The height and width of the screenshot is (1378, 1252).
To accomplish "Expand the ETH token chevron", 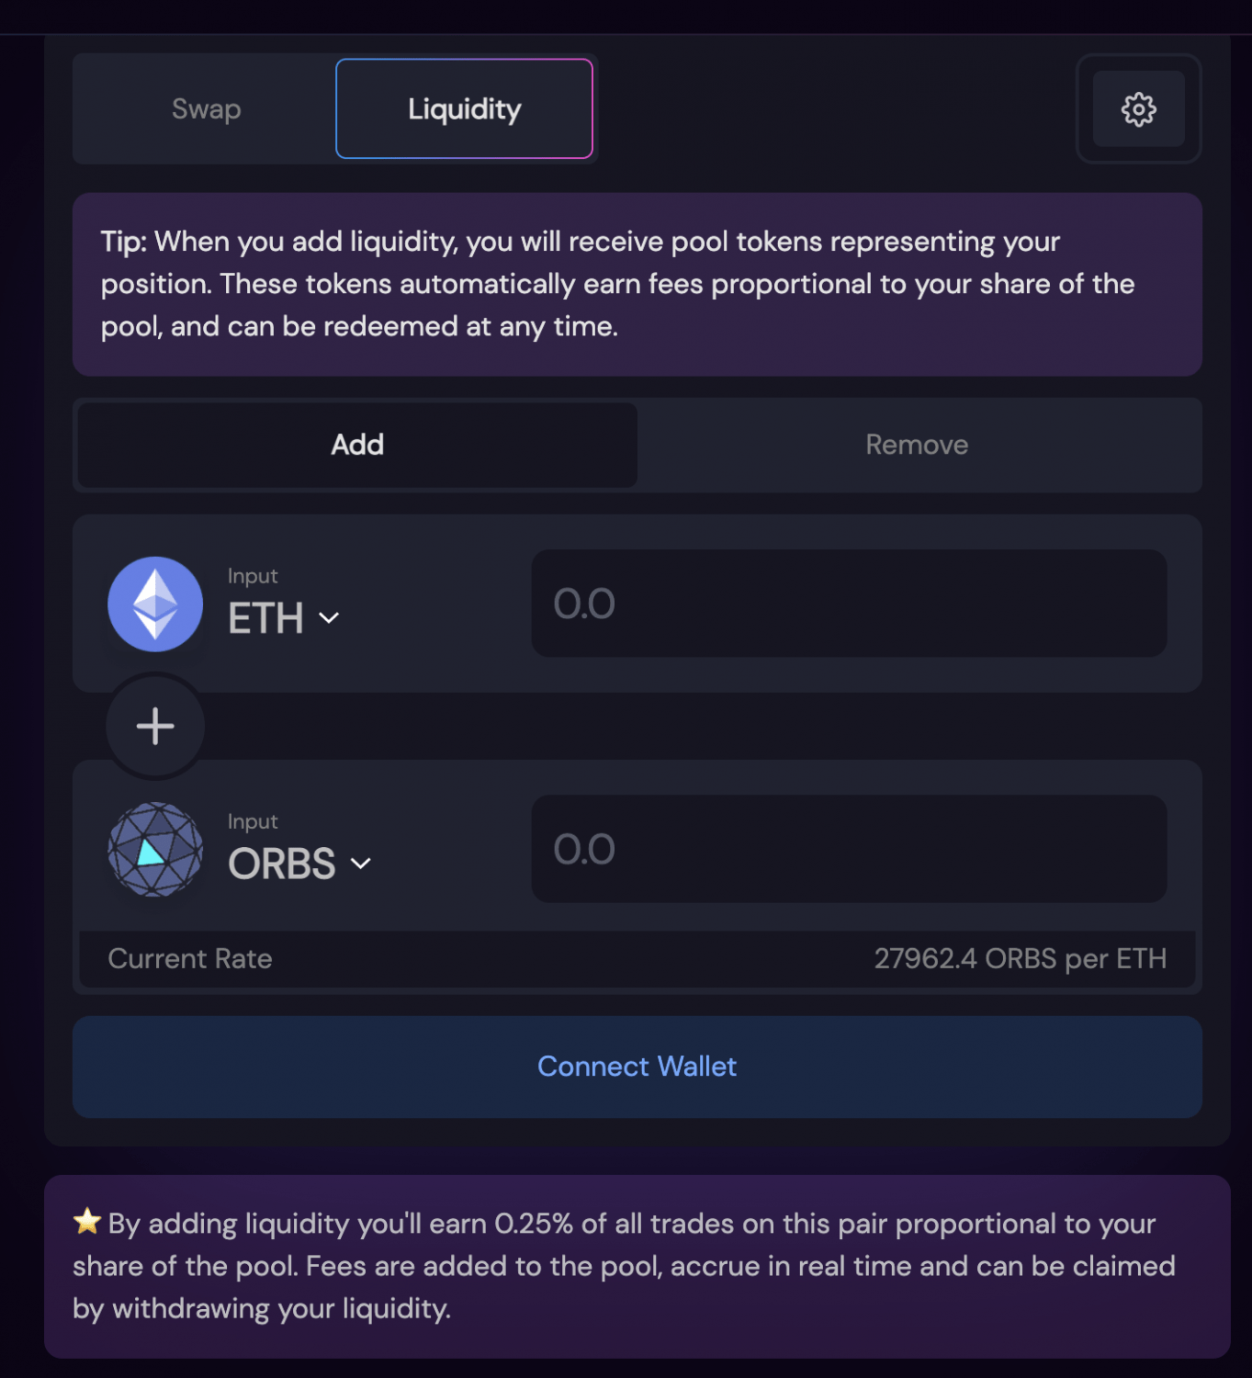I will click(329, 618).
